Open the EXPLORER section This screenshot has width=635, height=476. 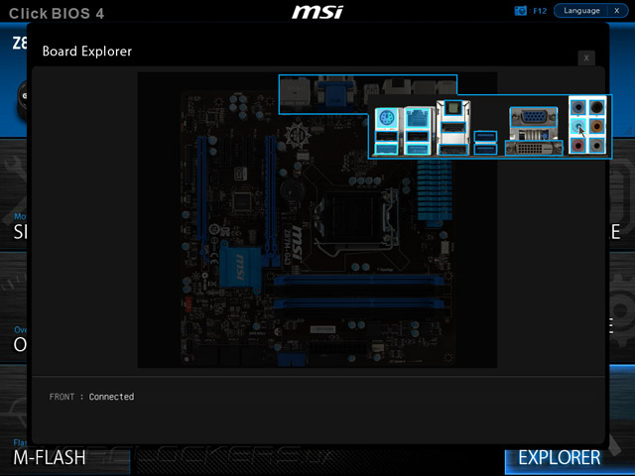[560, 458]
